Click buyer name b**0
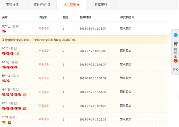Image resolution: width=179 pixels, height=127 pixels. click(5, 48)
